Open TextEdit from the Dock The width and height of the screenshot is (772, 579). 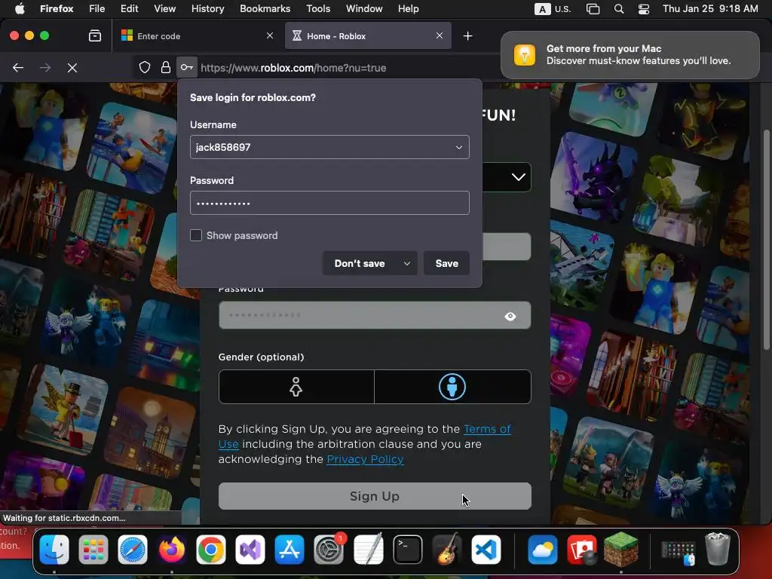368,549
